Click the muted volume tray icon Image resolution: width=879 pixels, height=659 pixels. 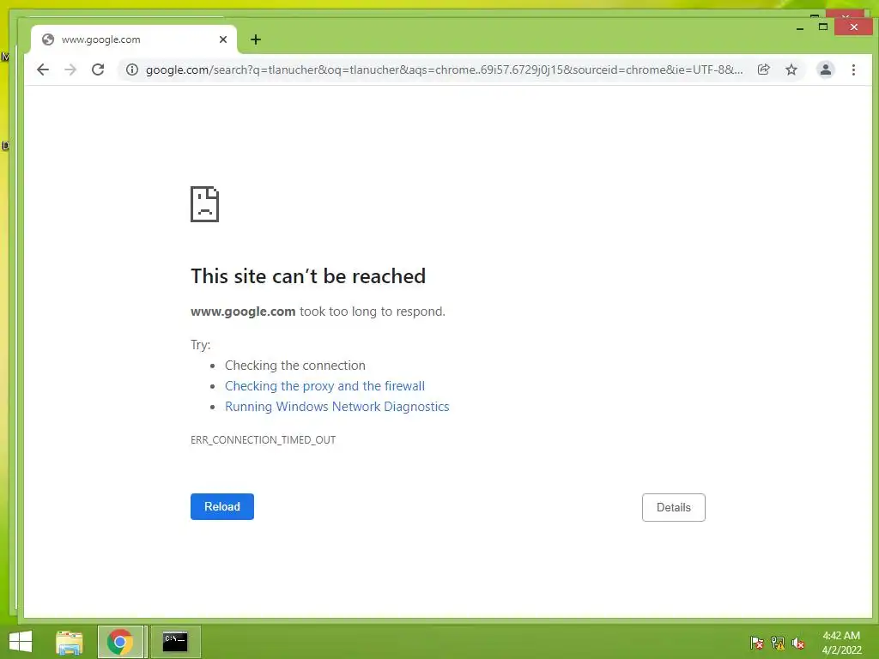798,643
